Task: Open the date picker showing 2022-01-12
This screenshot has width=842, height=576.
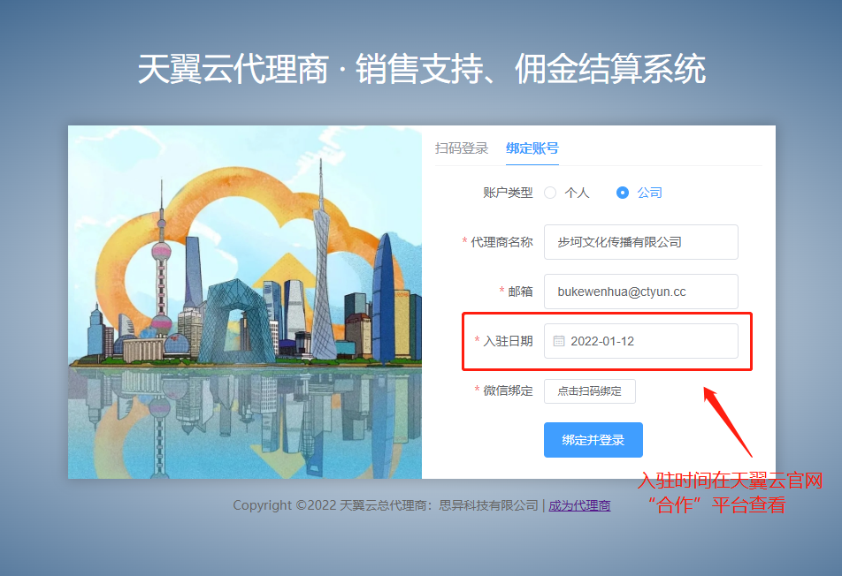Action: [640, 341]
